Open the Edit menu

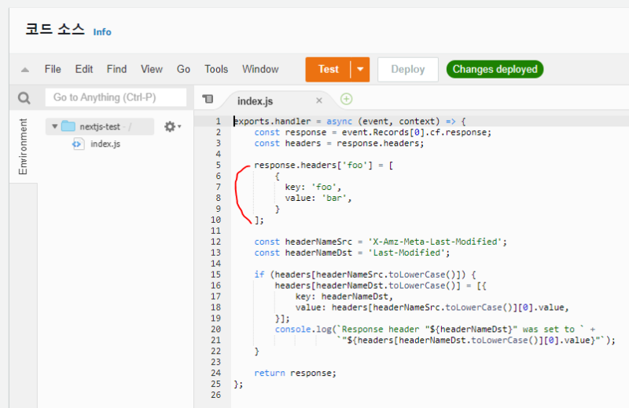[84, 69]
